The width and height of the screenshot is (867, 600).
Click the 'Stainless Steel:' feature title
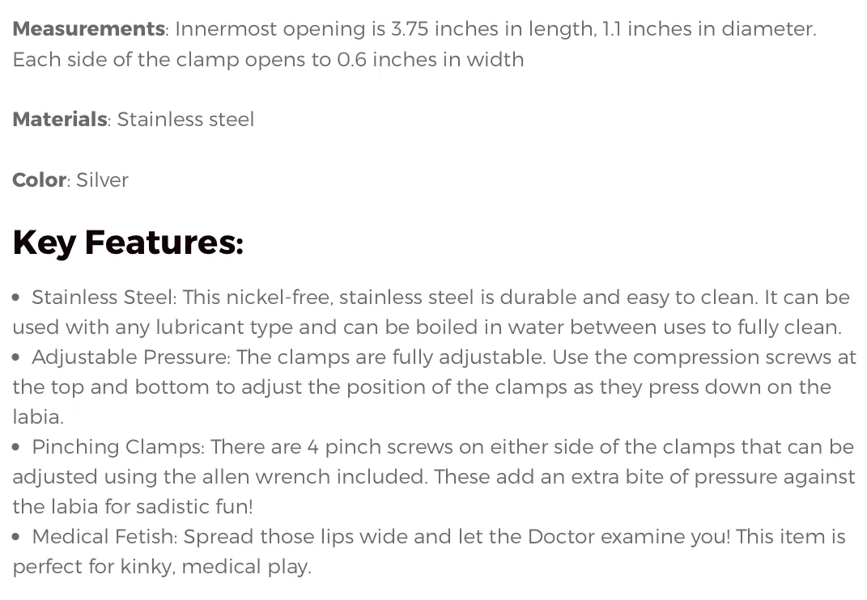(x=104, y=298)
